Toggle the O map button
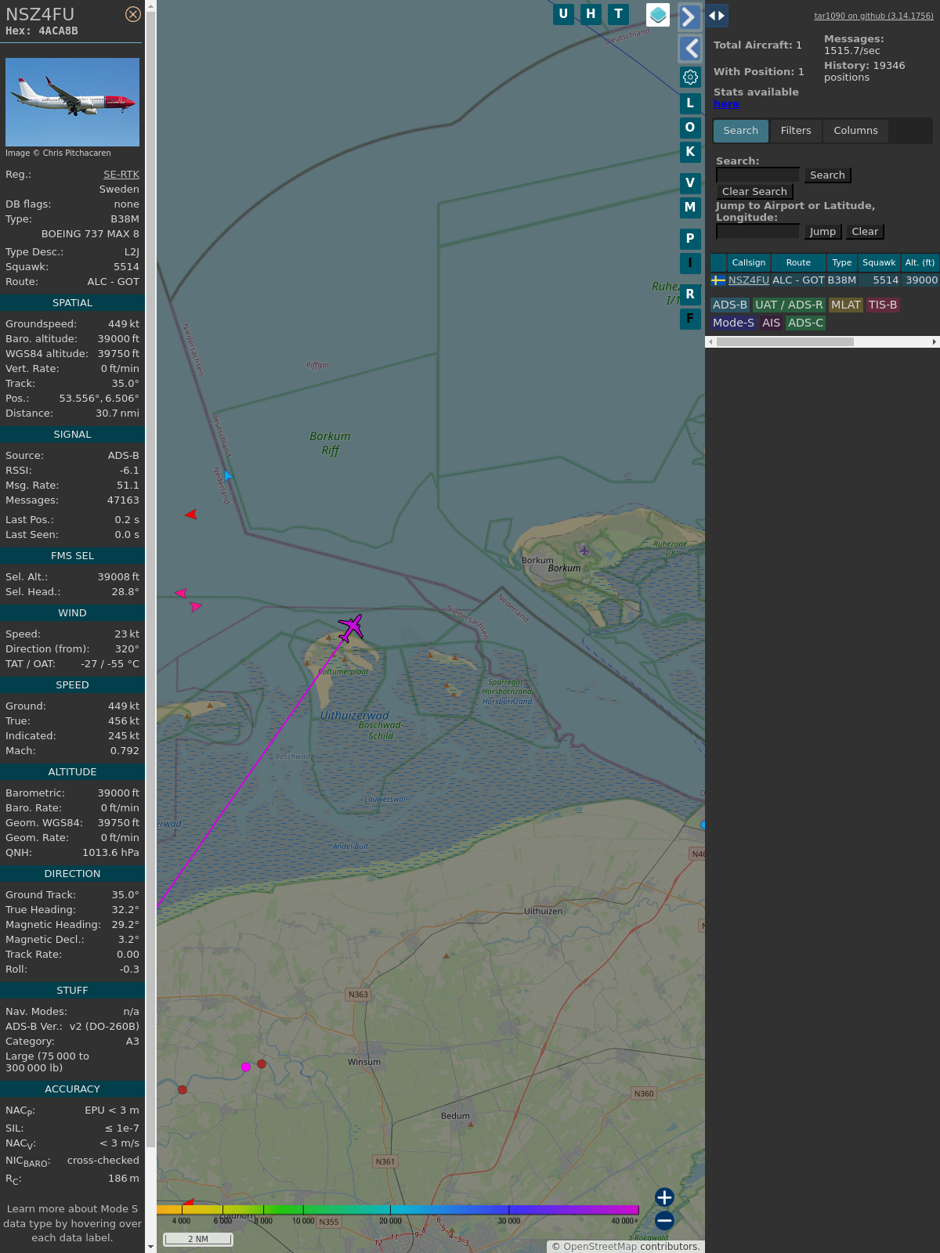The width and height of the screenshot is (940, 1253). [x=690, y=128]
